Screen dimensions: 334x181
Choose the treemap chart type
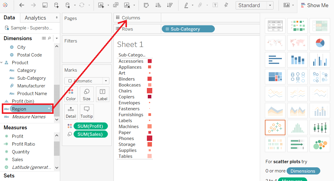click(x=275, y=77)
